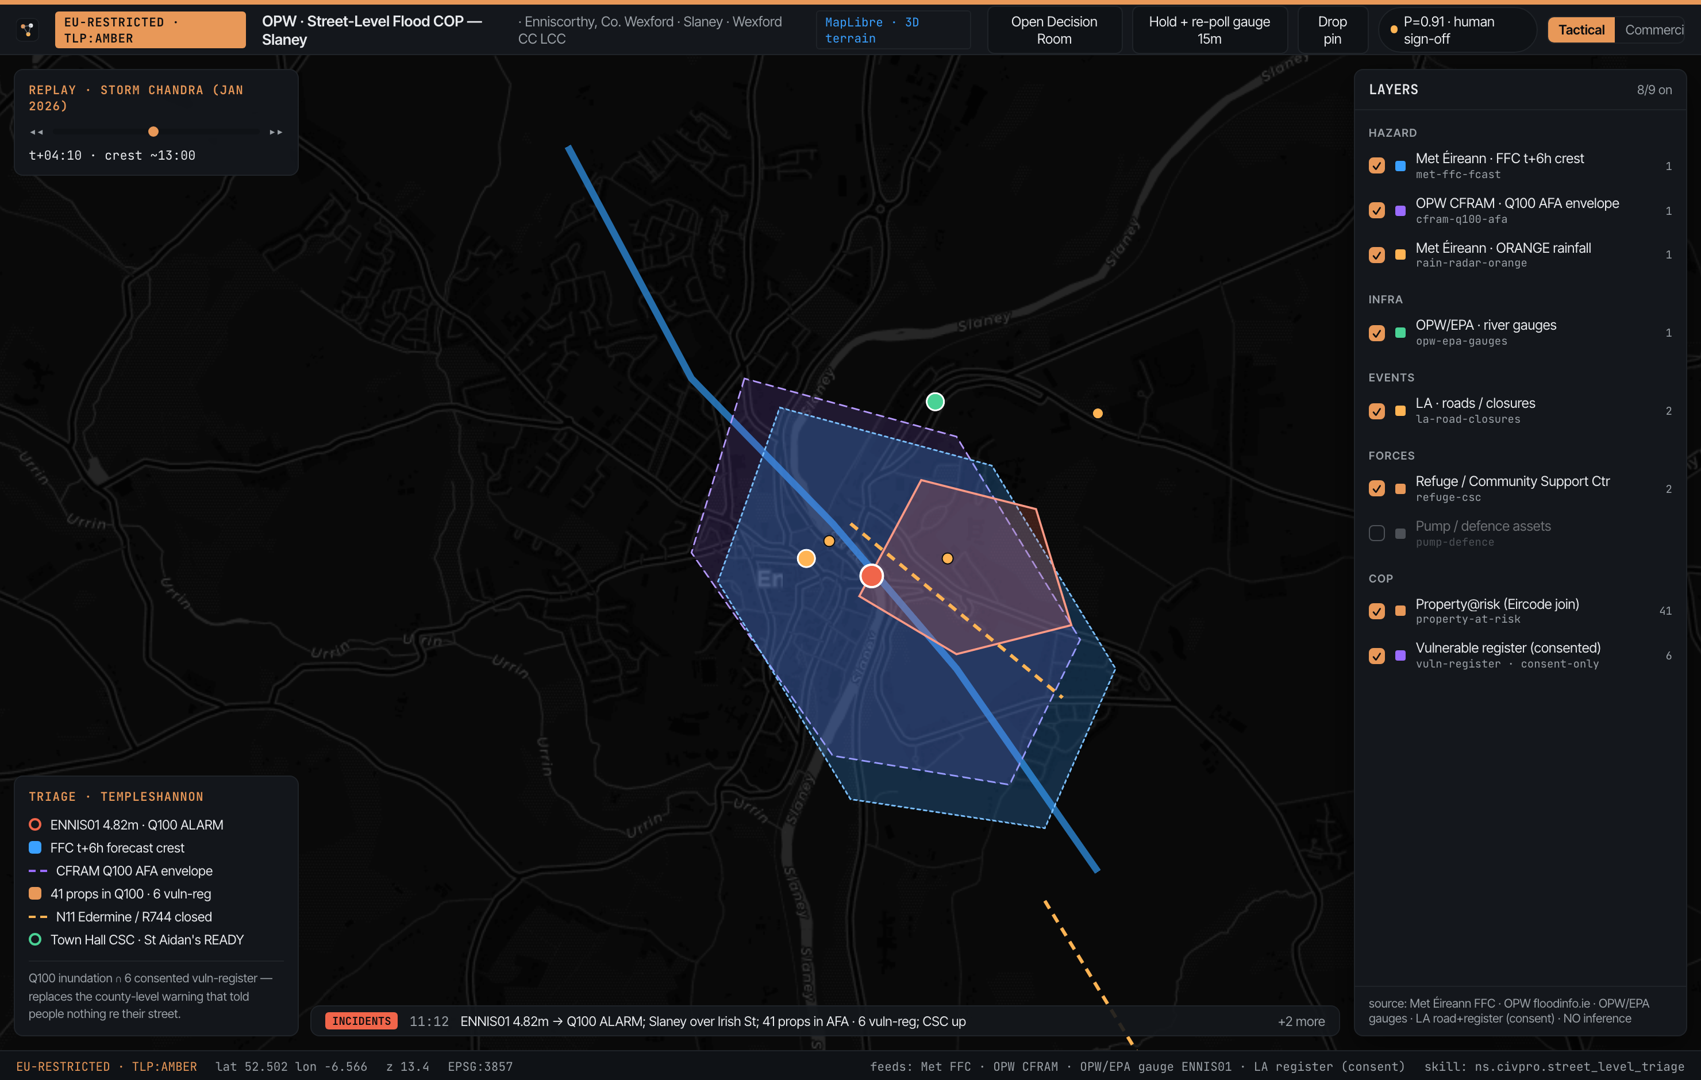Click the small orange marker east of the green refuge marker
The width and height of the screenshot is (1701, 1080).
(x=1097, y=413)
